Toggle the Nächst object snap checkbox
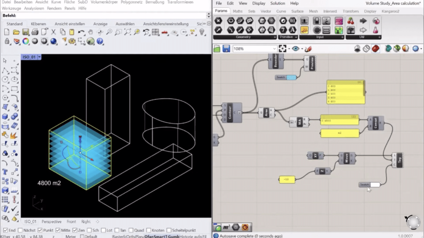 click(20, 230)
